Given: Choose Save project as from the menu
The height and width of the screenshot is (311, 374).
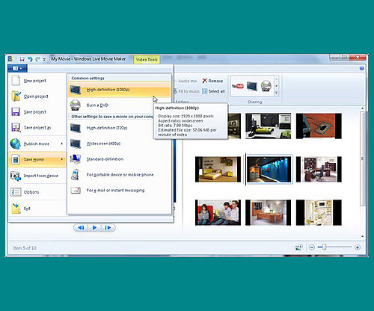Looking at the screenshot, I should (37, 127).
